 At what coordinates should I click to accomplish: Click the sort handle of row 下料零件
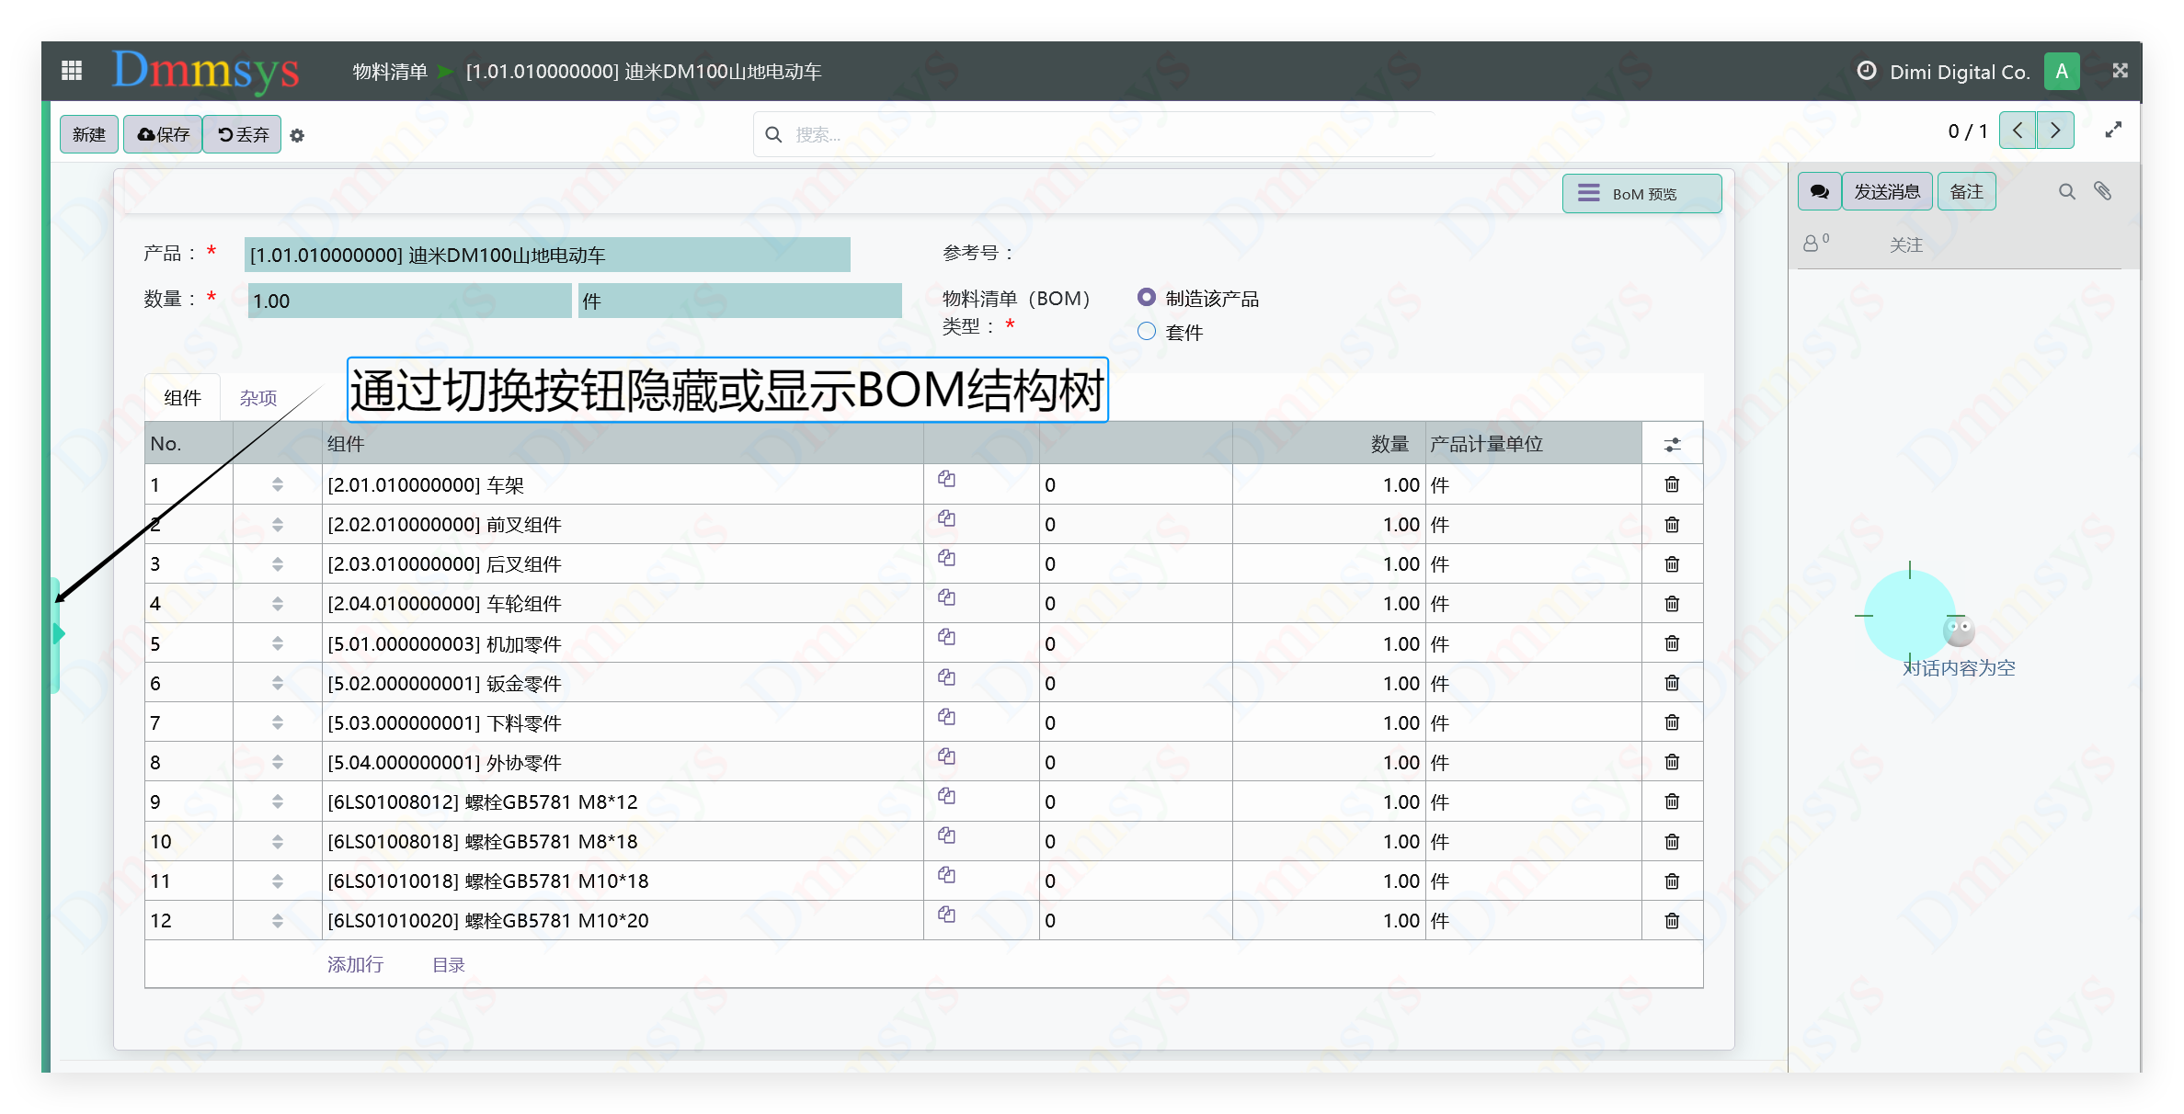click(277, 722)
